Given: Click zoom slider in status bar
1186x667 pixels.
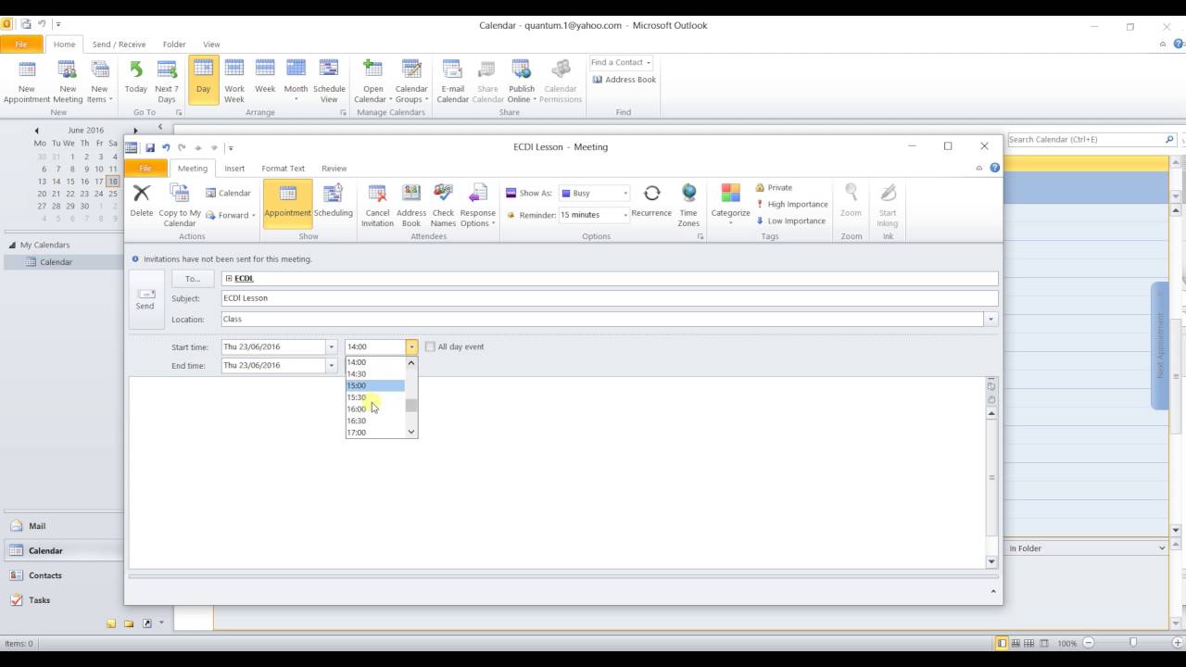Looking at the screenshot, I should point(1132,643).
